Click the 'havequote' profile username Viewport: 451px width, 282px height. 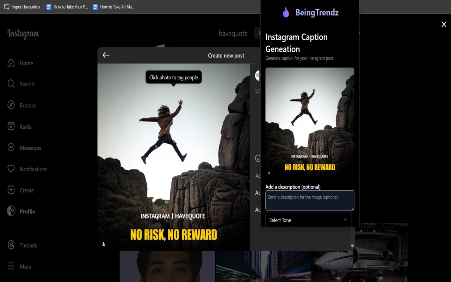[233, 33]
